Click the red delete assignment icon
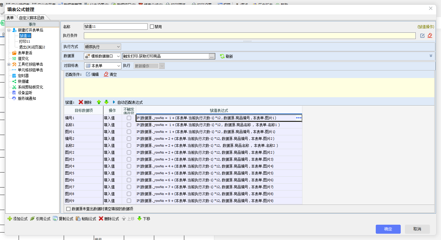441x240 pixels. point(81,102)
